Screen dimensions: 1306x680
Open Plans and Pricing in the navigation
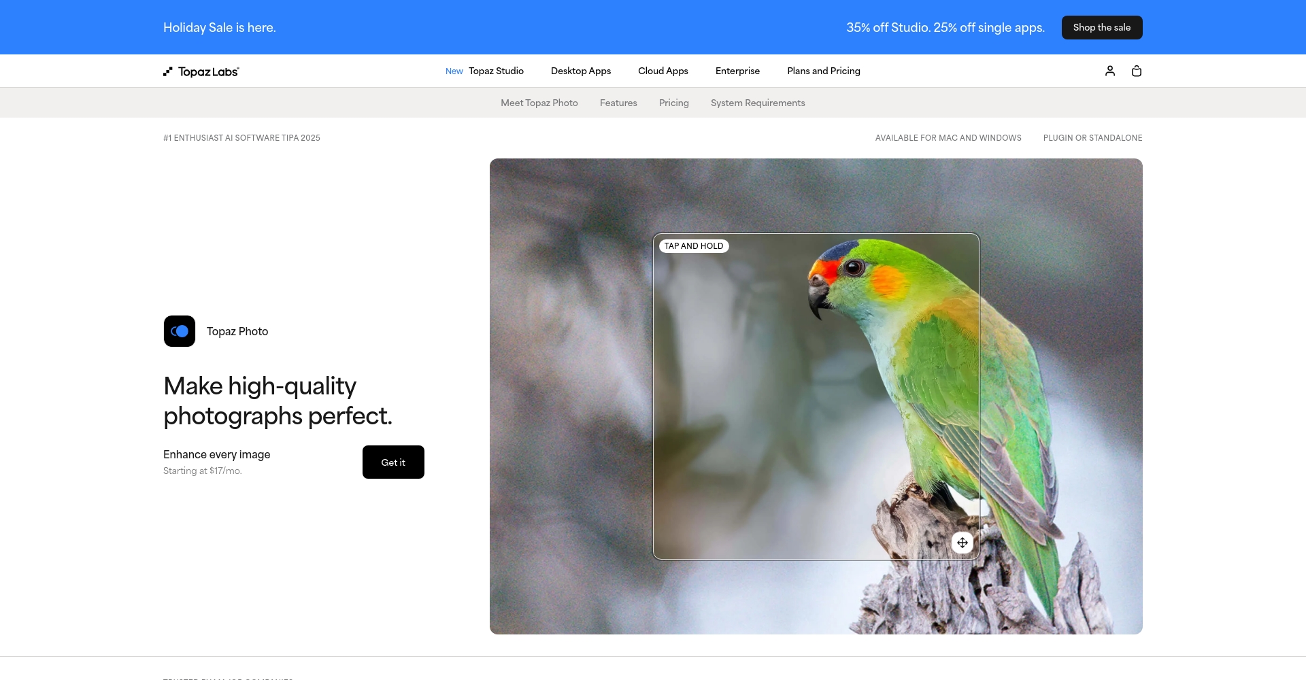tap(823, 71)
